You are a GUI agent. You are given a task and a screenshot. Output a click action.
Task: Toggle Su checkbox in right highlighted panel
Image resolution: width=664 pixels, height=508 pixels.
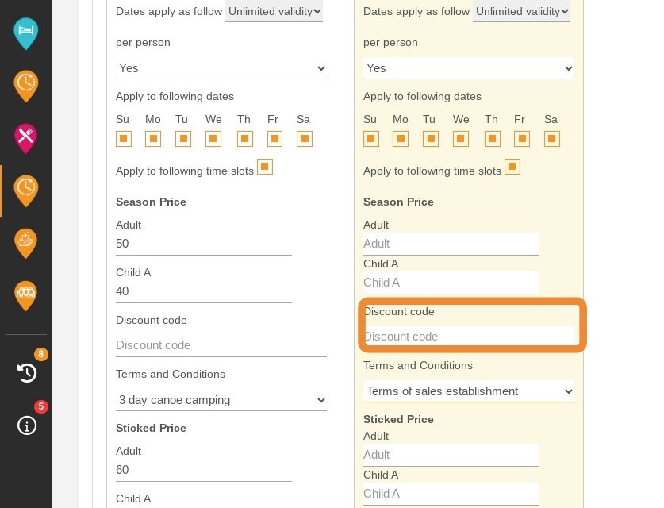click(x=371, y=139)
